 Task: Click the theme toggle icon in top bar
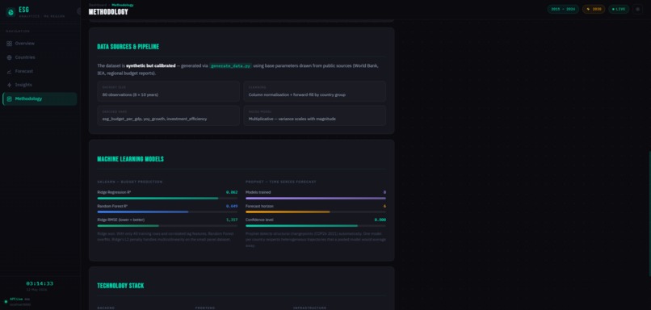638,9
